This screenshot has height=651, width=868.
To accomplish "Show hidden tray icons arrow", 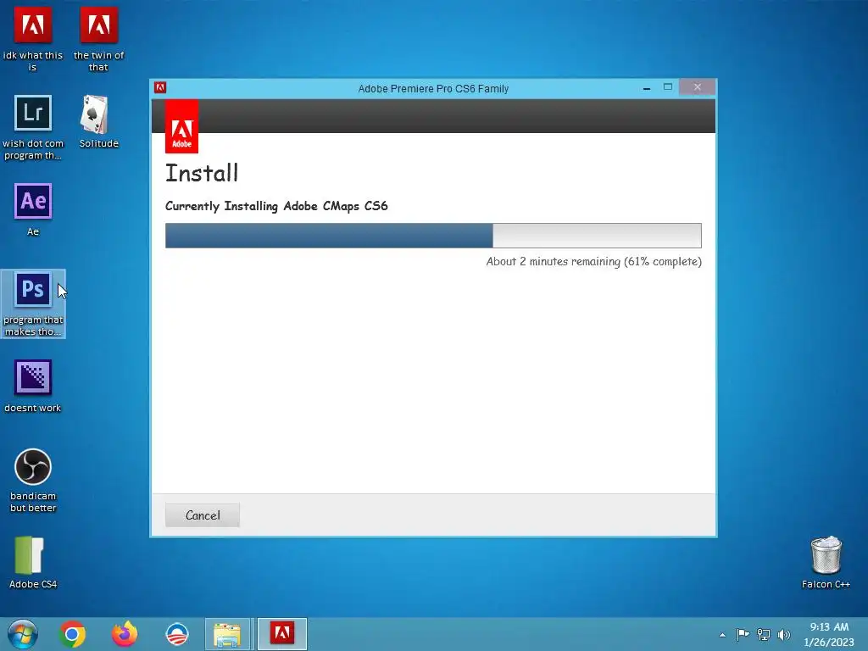I will (722, 635).
